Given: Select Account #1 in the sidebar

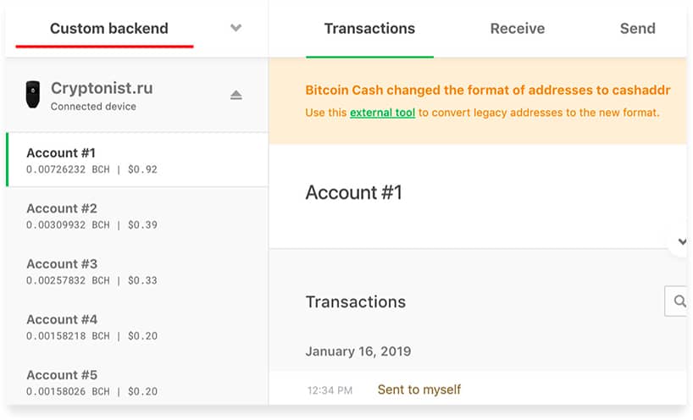Looking at the screenshot, I should (138, 160).
